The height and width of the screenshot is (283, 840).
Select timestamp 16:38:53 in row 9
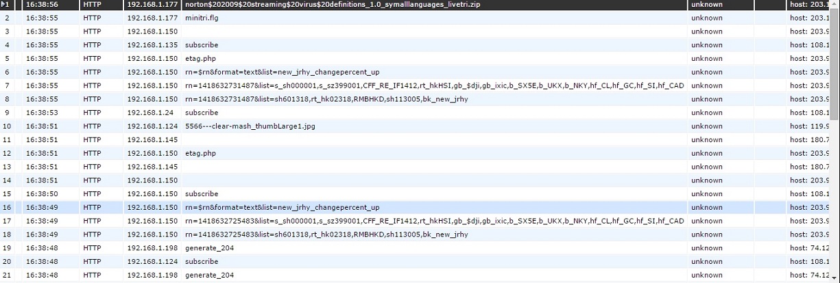pyautogui.click(x=40, y=113)
